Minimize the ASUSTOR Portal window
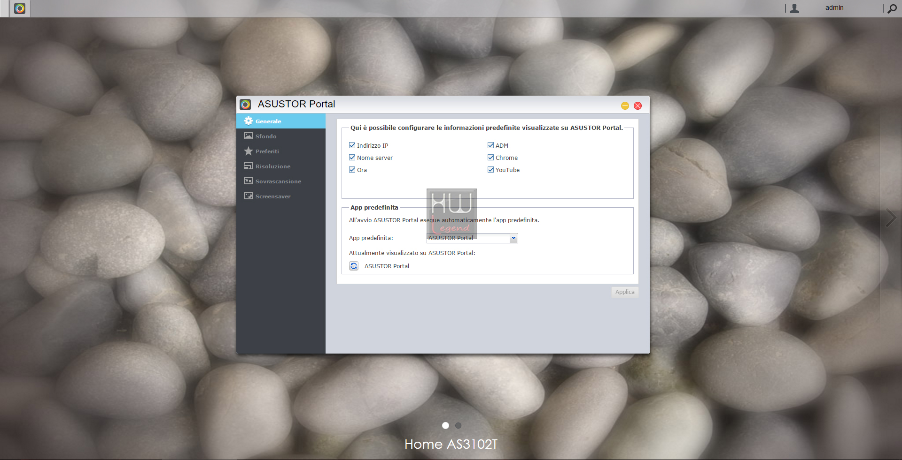Screen dimensions: 902x460 point(625,106)
